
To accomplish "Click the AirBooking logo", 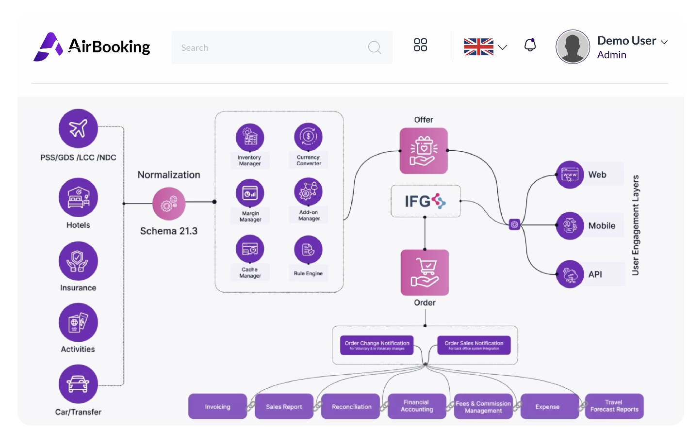I will click(x=92, y=47).
